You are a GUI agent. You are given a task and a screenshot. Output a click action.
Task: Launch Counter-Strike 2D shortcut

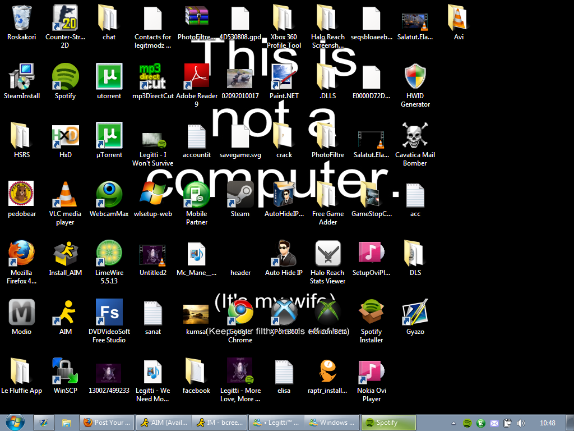tap(65, 19)
